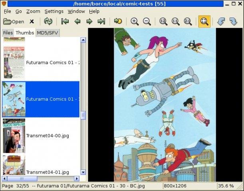Close the current comic with X icon

pyautogui.click(x=32, y=21)
